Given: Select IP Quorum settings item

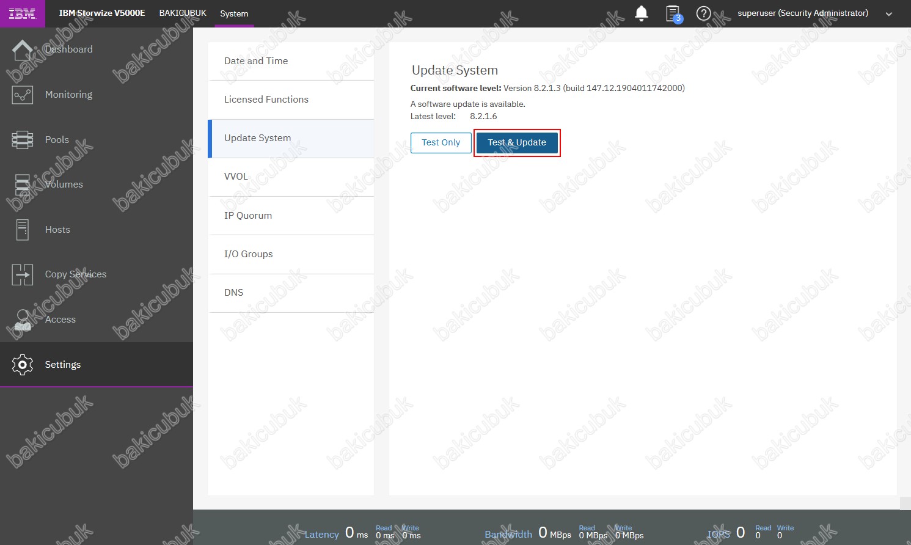Looking at the screenshot, I should pos(291,216).
